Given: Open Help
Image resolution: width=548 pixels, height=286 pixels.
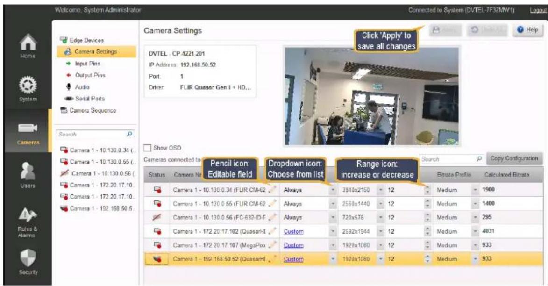Looking at the screenshot, I should click(528, 30).
